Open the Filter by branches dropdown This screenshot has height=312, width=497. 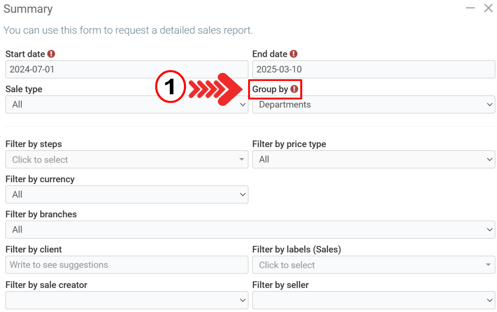click(x=250, y=230)
